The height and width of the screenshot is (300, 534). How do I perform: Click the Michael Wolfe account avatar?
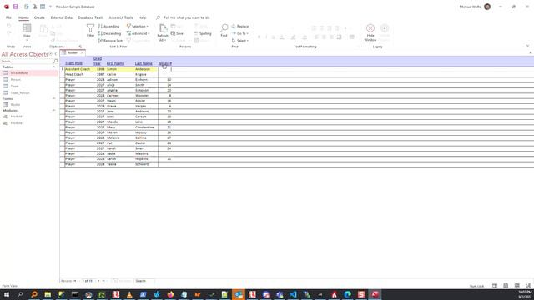487,7
